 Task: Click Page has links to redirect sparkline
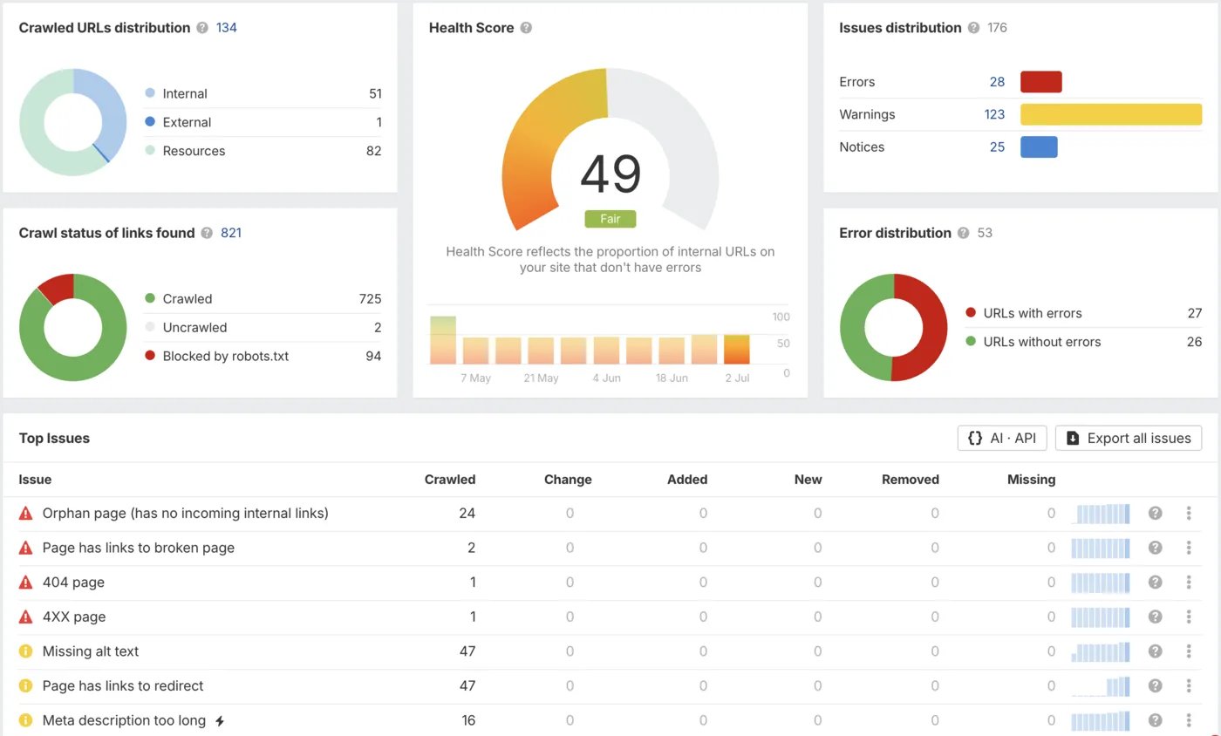(1101, 685)
